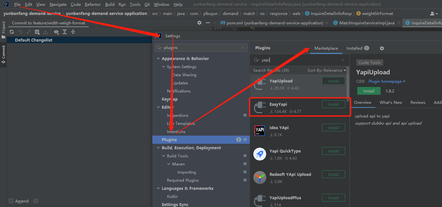Install Redsoft YApi Upload plugin
The height and width of the screenshot is (207, 442).
[333, 174]
